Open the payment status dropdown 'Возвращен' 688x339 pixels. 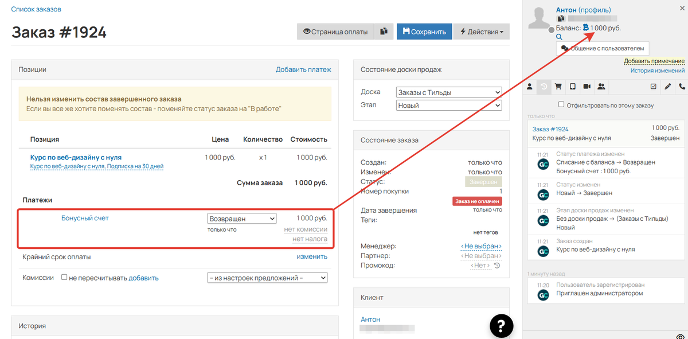(242, 219)
